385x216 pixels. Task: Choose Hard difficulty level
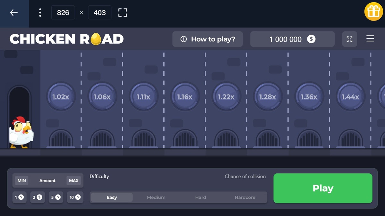[201, 197]
